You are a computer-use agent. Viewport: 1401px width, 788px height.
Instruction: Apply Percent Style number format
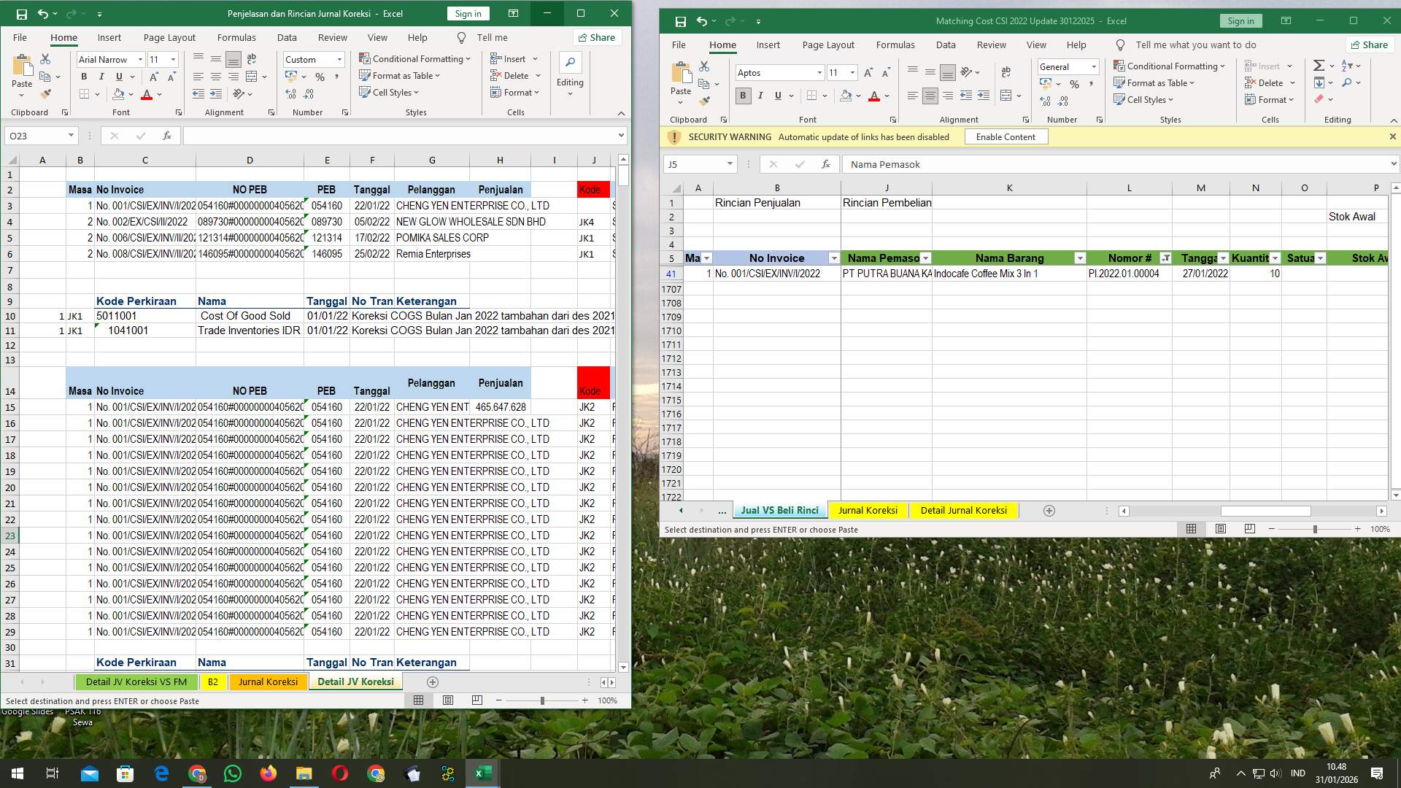click(320, 75)
